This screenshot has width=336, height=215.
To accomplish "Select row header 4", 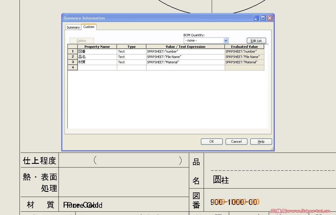I will [73, 68].
